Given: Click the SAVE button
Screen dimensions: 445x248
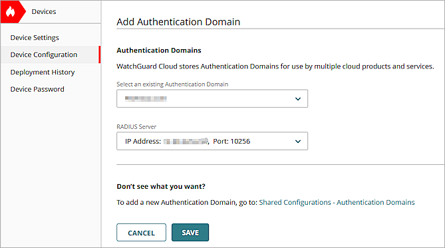Looking at the screenshot, I should [190, 233].
